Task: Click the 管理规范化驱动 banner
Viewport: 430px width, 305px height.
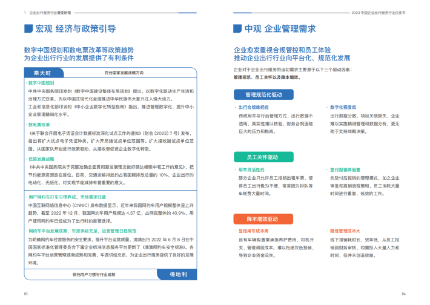Action: click(x=263, y=94)
